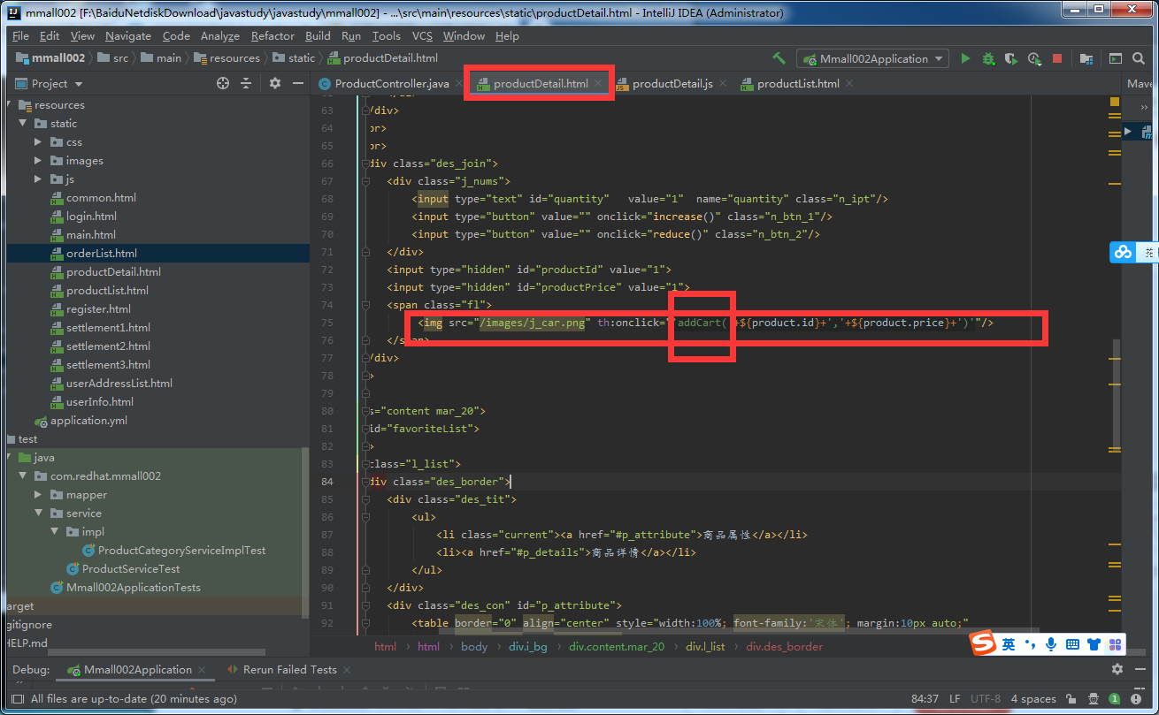This screenshot has width=1159, height=715.
Task: Expand the mapper folder
Action: (38, 495)
